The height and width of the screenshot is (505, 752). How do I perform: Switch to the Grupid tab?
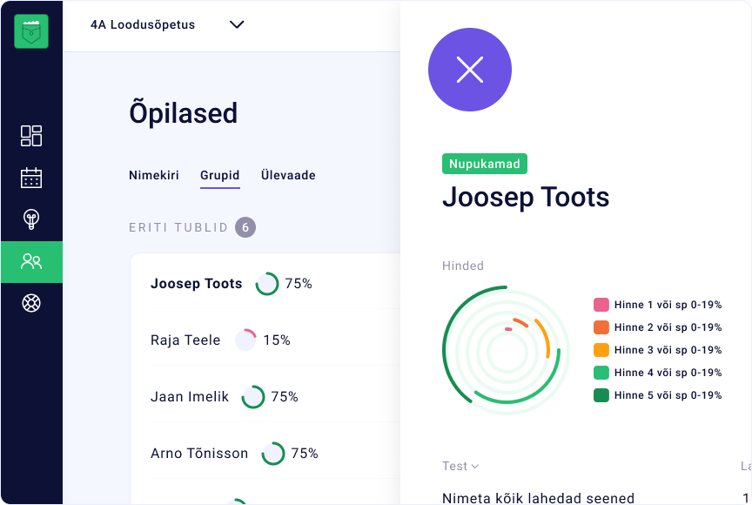pos(219,176)
